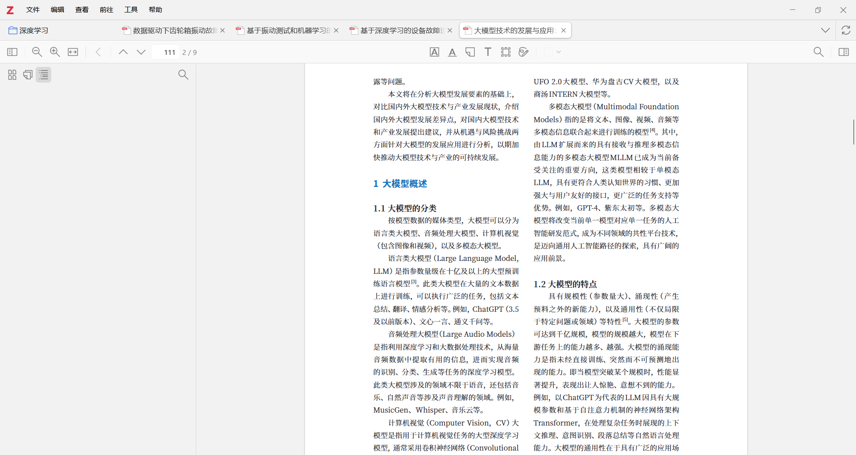Close the 数据驱动下齿轮箱振动故障 tab
Viewport: 856px width, 455px height.
tap(222, 30)
